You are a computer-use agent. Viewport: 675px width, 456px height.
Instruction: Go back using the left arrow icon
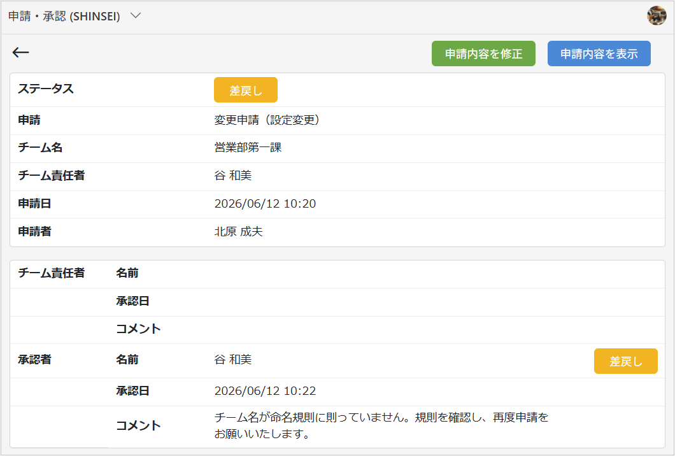point(20,52)
